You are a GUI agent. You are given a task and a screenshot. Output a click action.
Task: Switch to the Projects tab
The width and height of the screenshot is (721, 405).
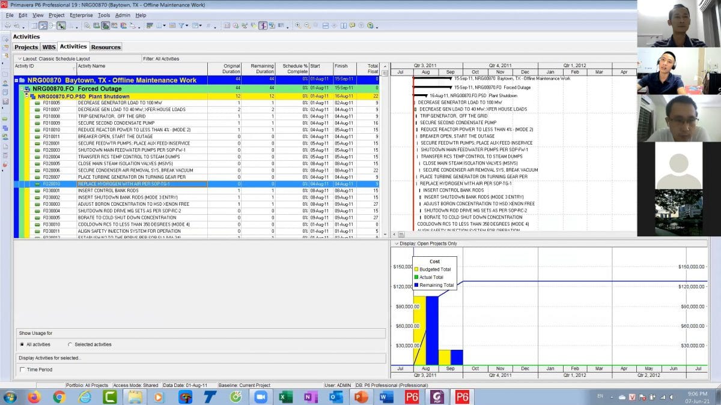(x=26, y=47)
